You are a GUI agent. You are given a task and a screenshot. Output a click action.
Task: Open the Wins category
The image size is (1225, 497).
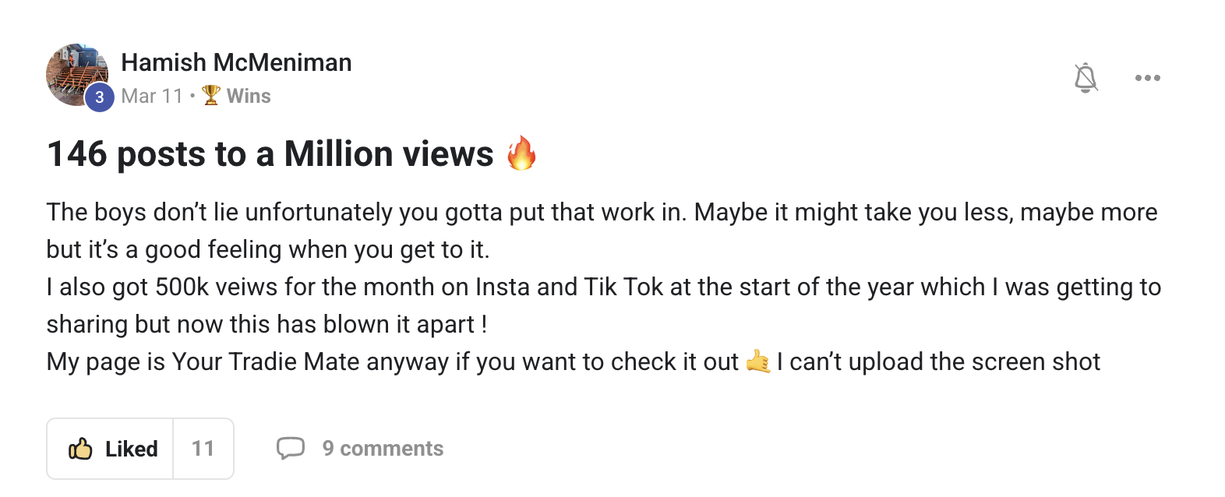point(249,96)
